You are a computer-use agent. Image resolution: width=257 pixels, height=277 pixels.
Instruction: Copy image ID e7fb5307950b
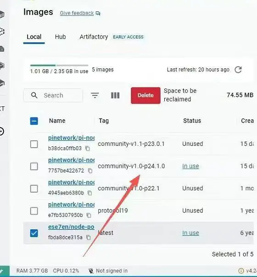pyautogui.click(x=89, y=216)
